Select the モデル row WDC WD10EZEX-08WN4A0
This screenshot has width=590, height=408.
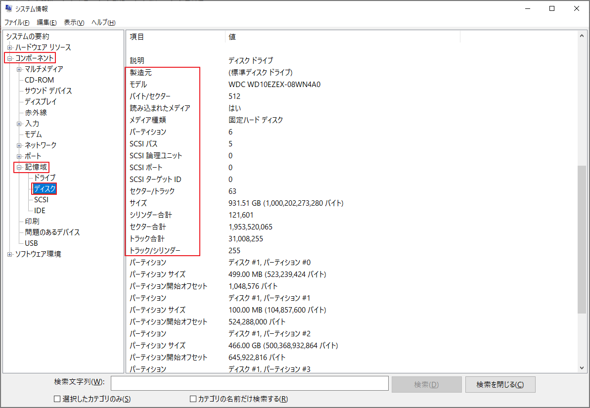click(x=352, y=84)
